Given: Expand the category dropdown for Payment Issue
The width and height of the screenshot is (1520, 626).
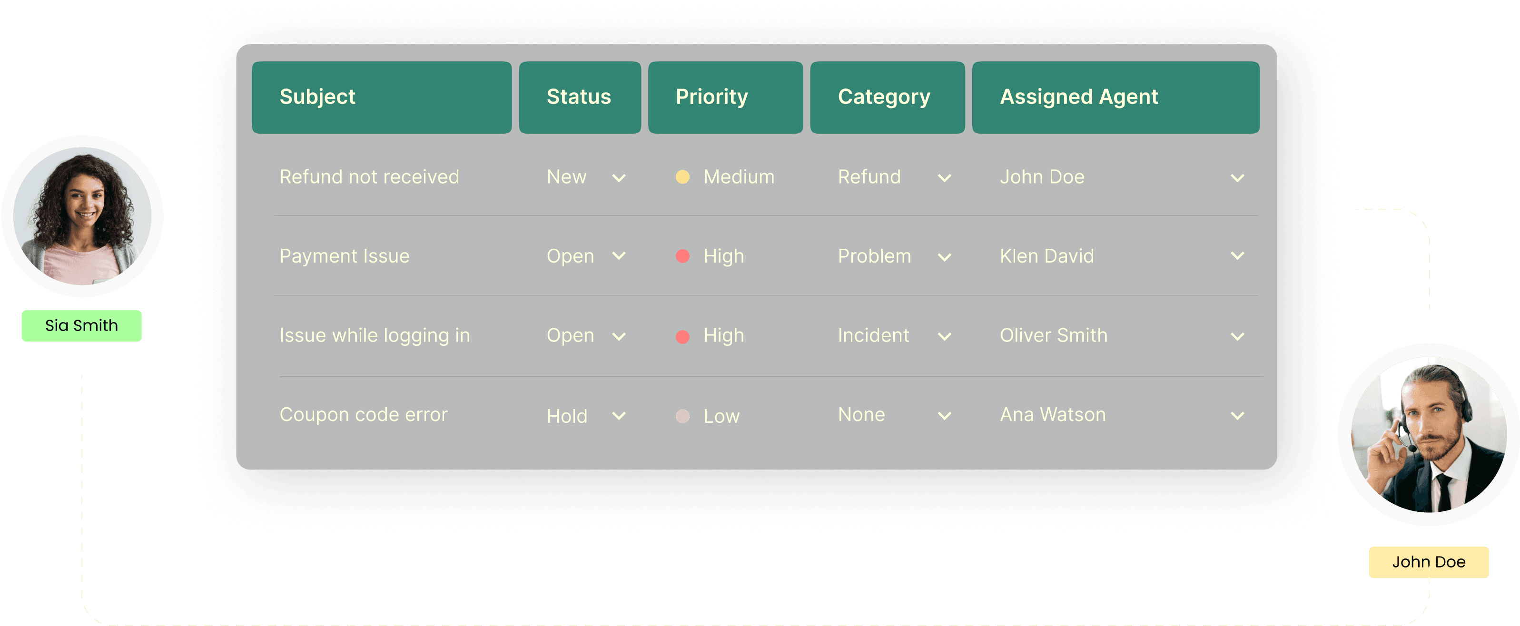Looking at the screenshot, I should click(945, 257).
